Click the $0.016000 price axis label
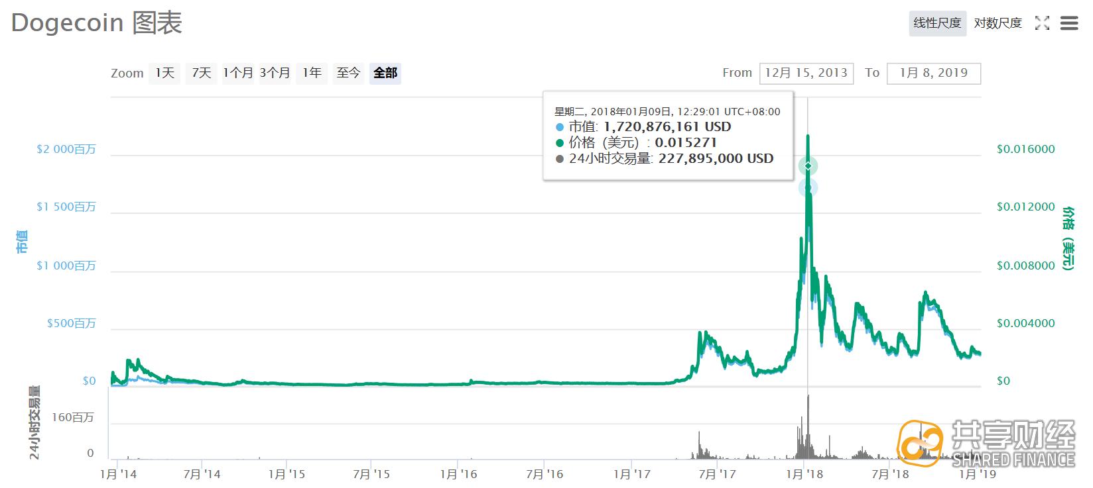Image resolution: width=1093 pixels, height=488 pixels. [1026, 150]
